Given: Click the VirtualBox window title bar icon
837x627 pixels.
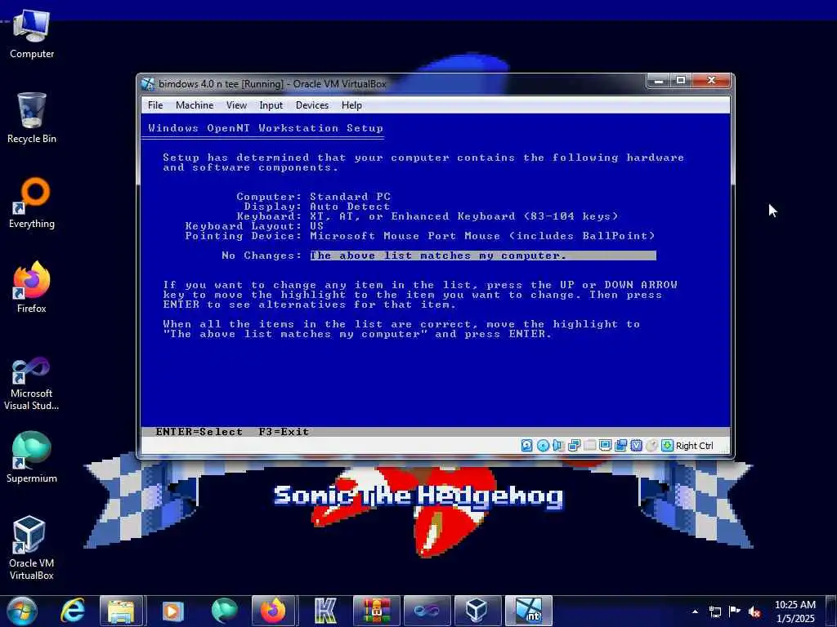Looking at the screenshot, I should [x=148, y=84].
